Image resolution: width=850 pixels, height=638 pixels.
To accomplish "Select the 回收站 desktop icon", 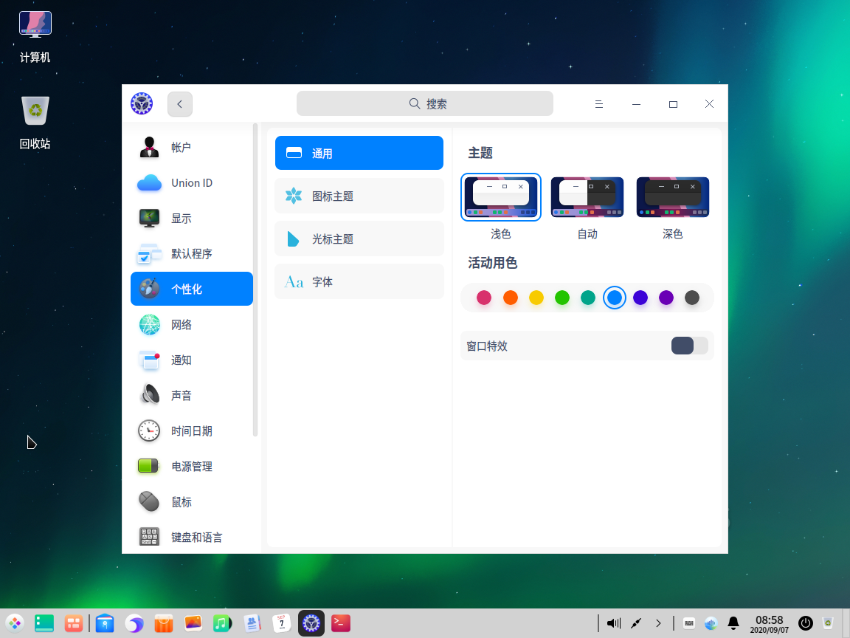I will coord(35,123).
